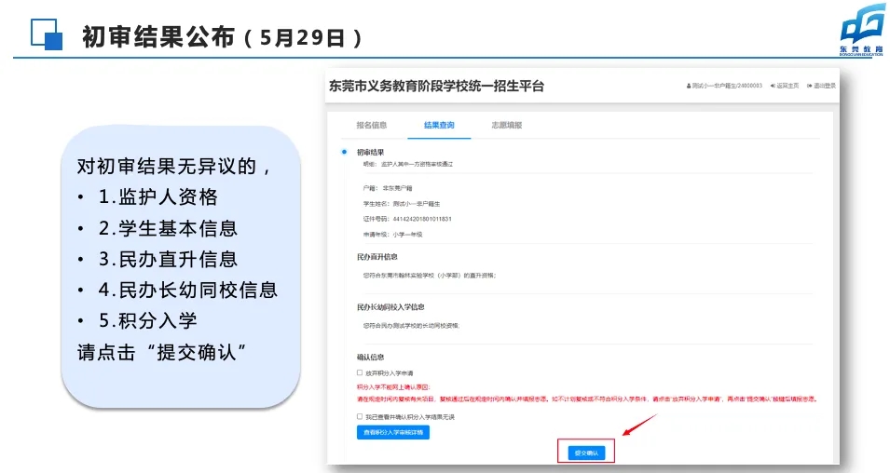Screen dimensions: 890x473
Task: Check the 放弃积分入学申请 checkbox
Action: click(x=360, y=372)
